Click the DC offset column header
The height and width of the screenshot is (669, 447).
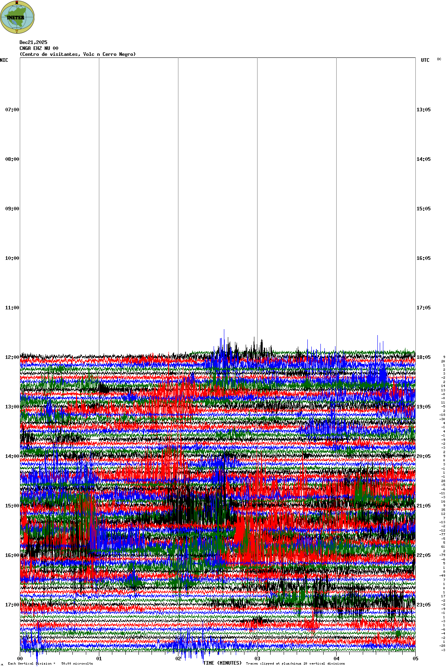coord(439,59)
